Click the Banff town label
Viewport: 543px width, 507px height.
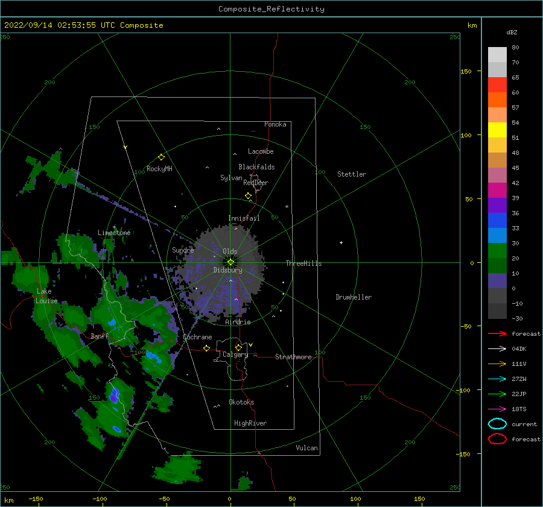(x=100, y=336)
